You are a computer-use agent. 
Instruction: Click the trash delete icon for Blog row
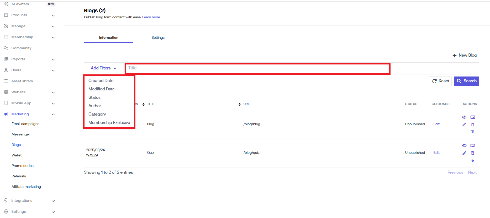click(x=472, y=124)
